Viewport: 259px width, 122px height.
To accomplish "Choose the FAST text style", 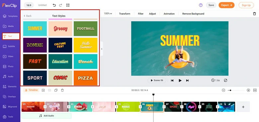I will coord(35,61).
